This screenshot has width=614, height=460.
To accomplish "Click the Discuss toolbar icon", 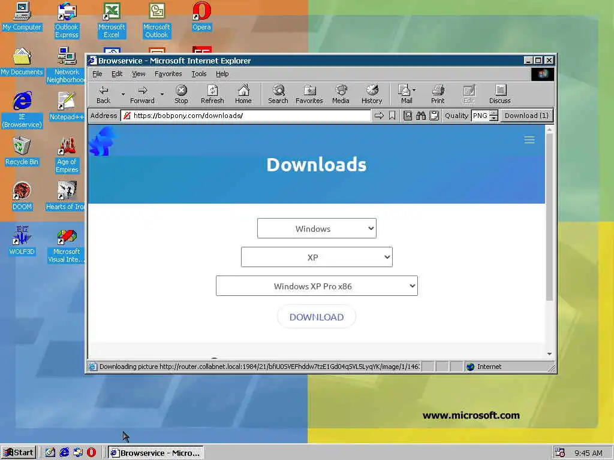I will (500, 95).
